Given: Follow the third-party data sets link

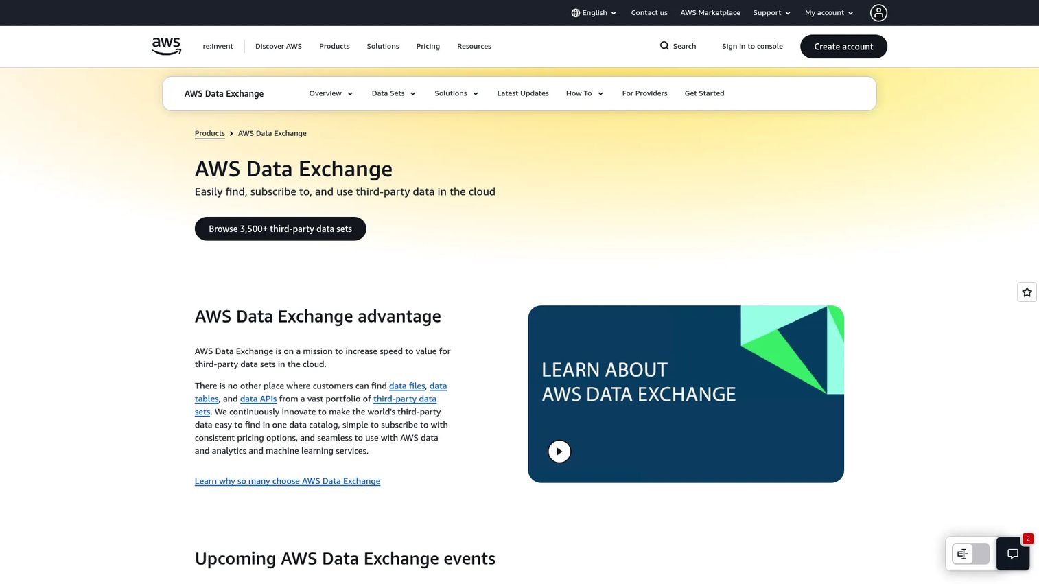Looking at the screenshot, I should (405, 399).
